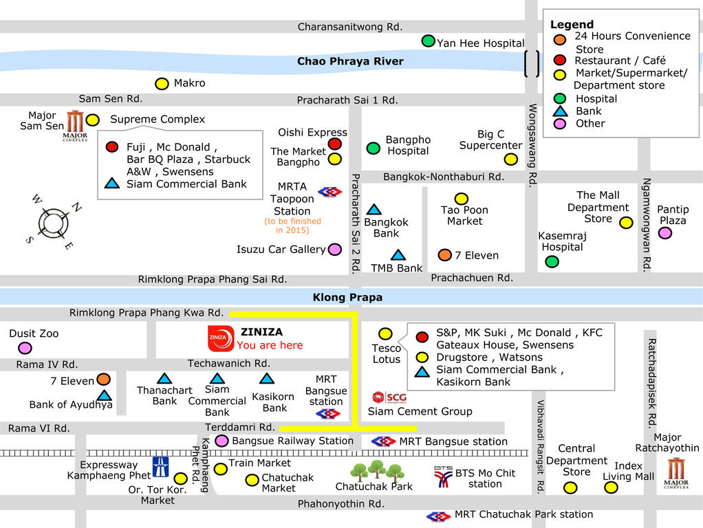Click the pink Dusit Zoo marker
The image size is (703, 528).
pos(25,348)
